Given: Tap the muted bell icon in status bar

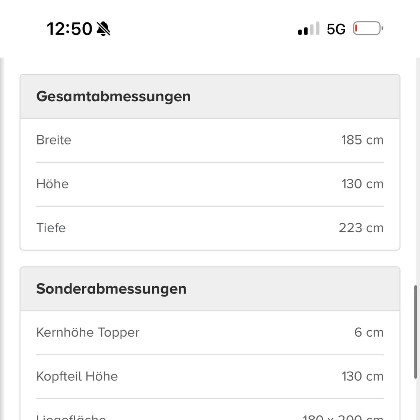Looking at the screenshot, I should pos(104,29).
